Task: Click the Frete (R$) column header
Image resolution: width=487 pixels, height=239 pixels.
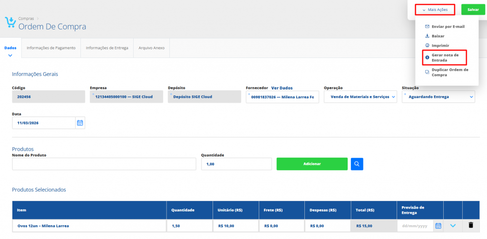Action: tap(282, 210)
